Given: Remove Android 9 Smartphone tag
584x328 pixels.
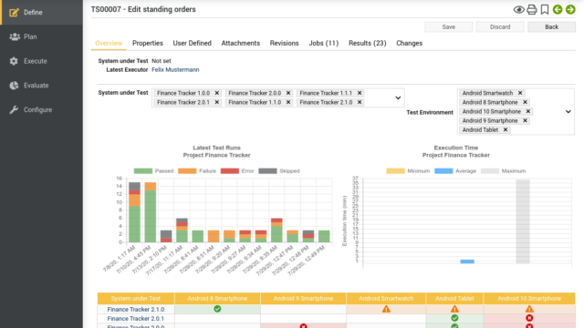Looking at the screenshot, I should [526, 120].
